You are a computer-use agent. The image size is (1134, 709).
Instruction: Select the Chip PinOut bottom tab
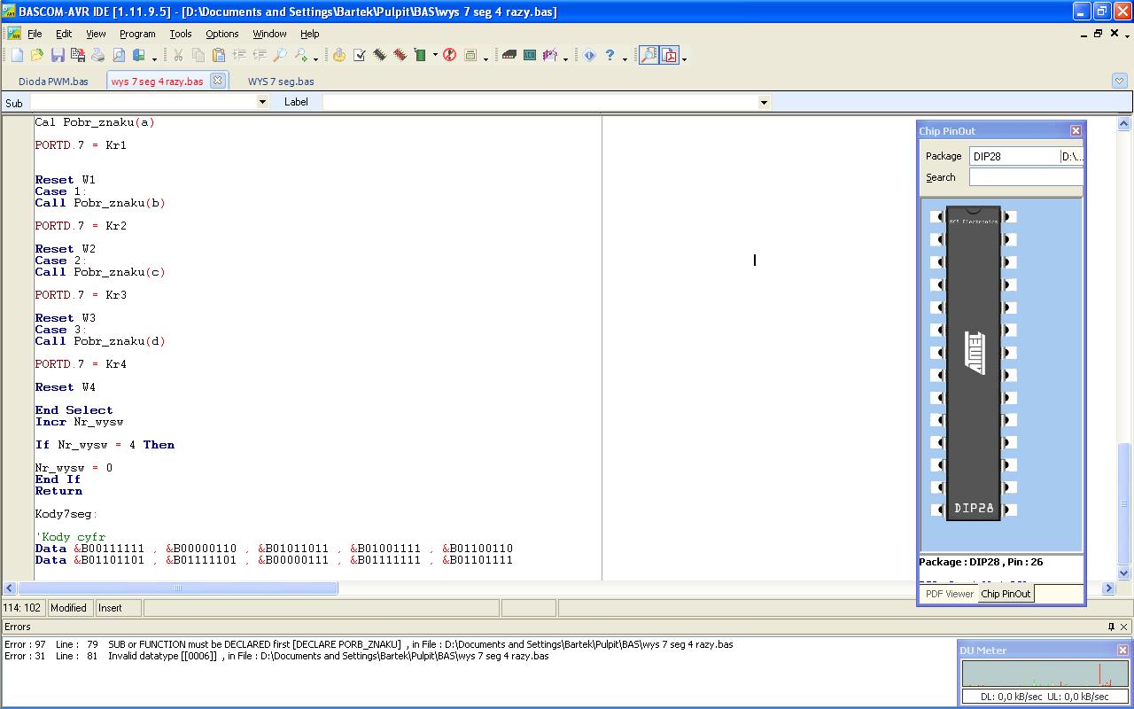(x=1006, y=594)
